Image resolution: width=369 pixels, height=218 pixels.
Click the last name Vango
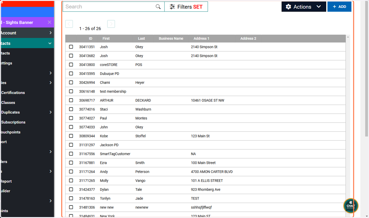pos(140,180)
